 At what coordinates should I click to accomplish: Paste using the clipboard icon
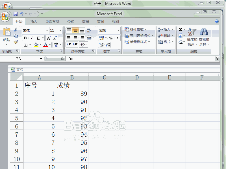click(x=6, y=32)
